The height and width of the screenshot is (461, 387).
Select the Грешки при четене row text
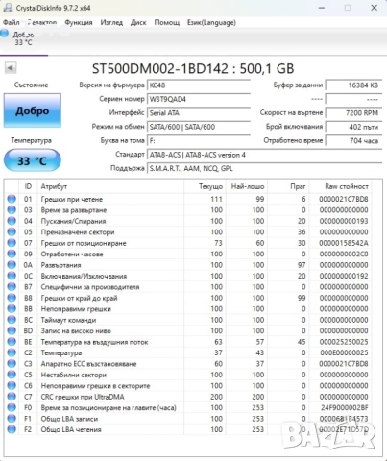[72, 199]
